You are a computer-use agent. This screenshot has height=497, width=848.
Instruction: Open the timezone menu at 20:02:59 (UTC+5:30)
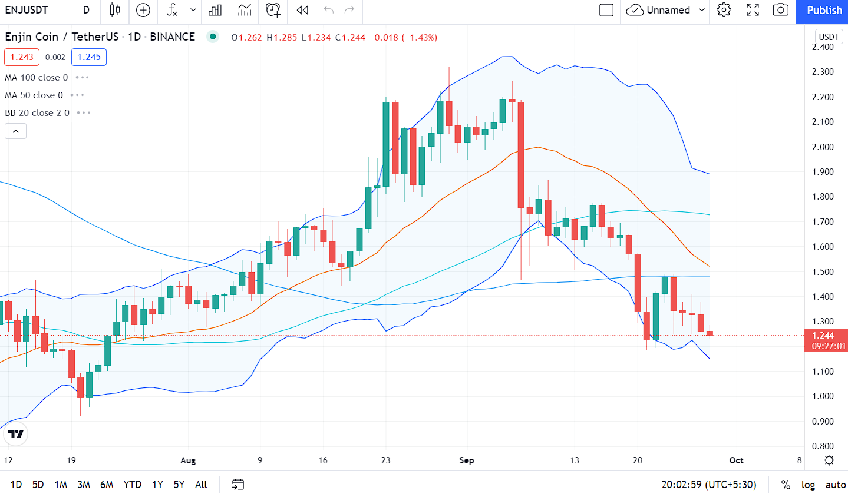click(x=708, y=485)
